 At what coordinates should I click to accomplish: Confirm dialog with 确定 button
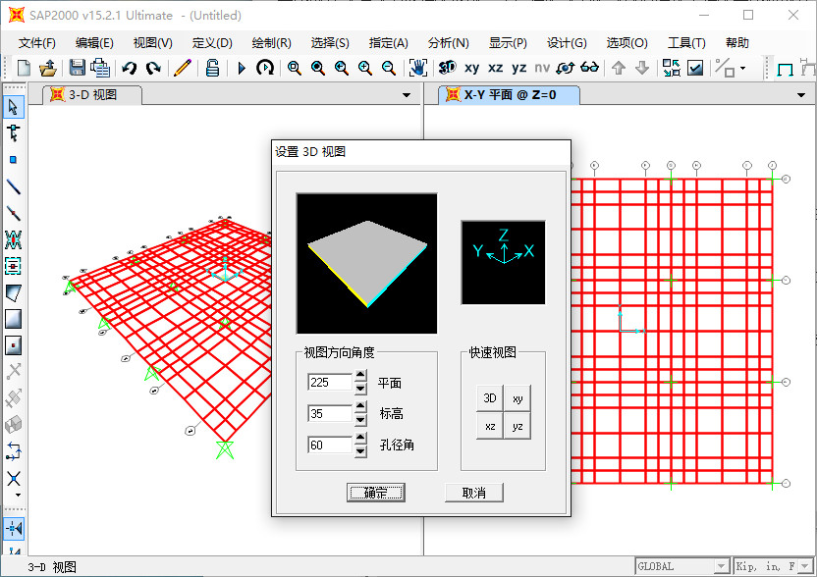(x=376, y=492)
